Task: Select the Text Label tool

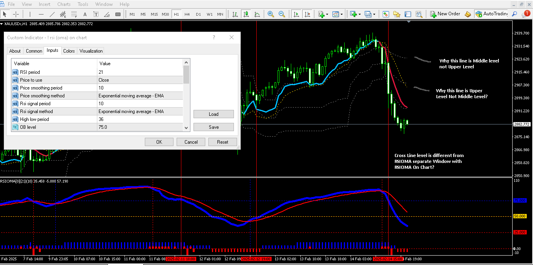Action: click(x=96, y=14)
